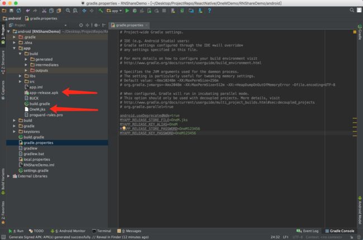Click the Cut scissors icon
The image size is (363, 240).
tap(44, 11)
